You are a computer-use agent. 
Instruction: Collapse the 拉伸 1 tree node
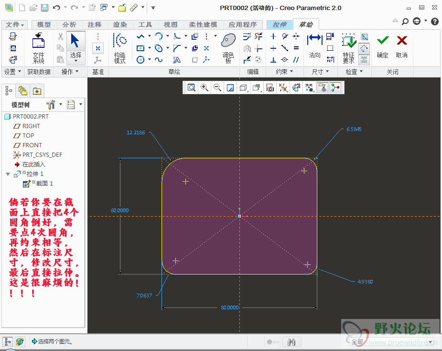(x=8, y=174)
